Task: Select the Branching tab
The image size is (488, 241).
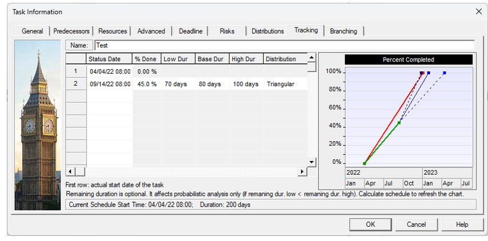Action: [343, 31]
